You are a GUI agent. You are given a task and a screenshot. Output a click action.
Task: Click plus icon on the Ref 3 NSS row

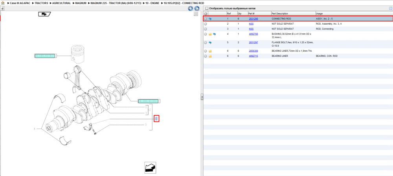click(x=206, y=29)
